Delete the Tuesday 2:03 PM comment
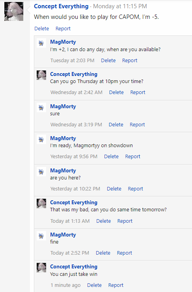 108,61
